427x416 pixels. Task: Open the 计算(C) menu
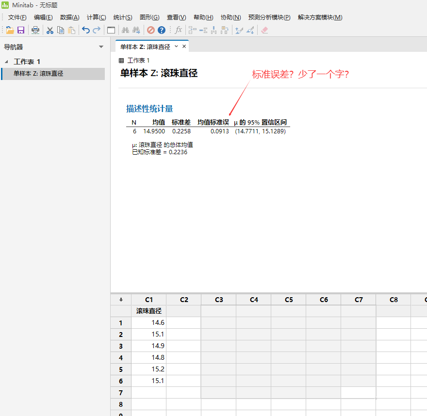pos(96,17)
